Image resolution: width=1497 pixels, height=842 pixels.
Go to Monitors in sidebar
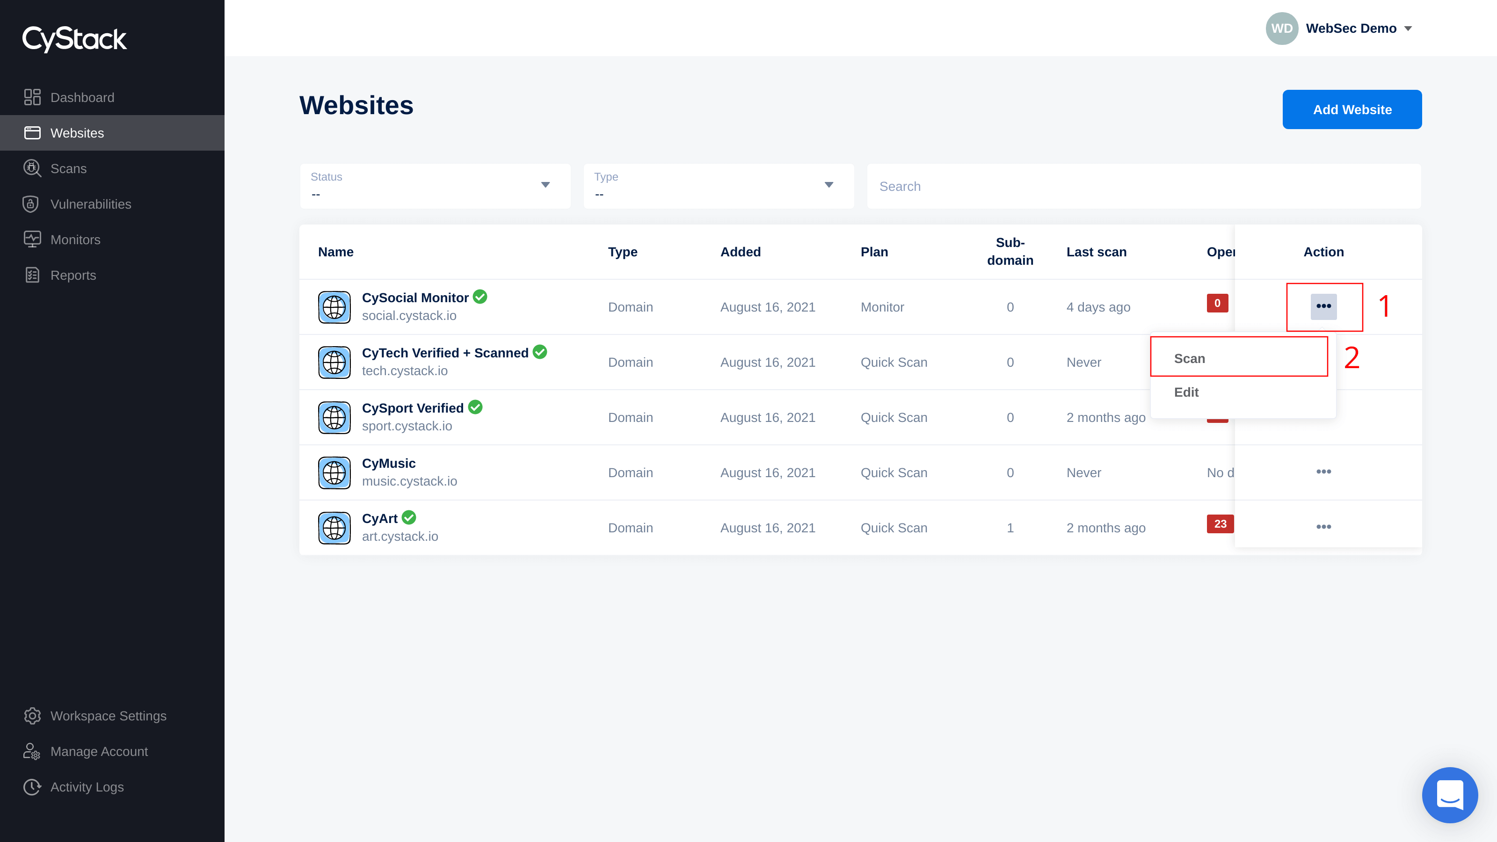point(112,240)
